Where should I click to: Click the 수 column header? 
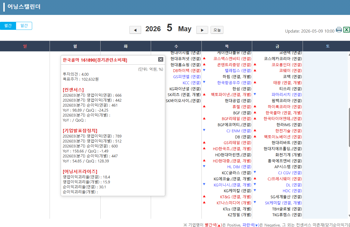coord(176,46)
